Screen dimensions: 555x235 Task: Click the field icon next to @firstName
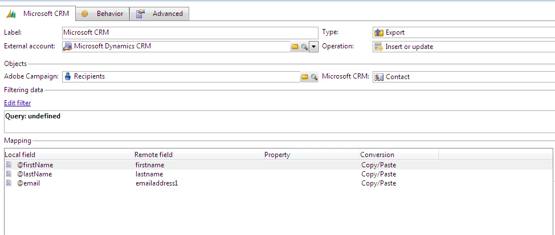click(x=9, y=164)
